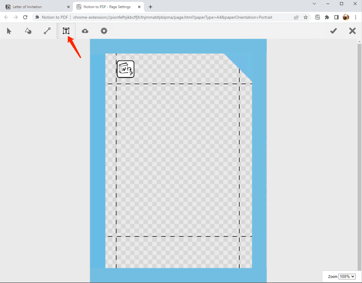Click the browser profile avatar
Viewport: 362px width, 283px height.
click(x=346, y=17)
